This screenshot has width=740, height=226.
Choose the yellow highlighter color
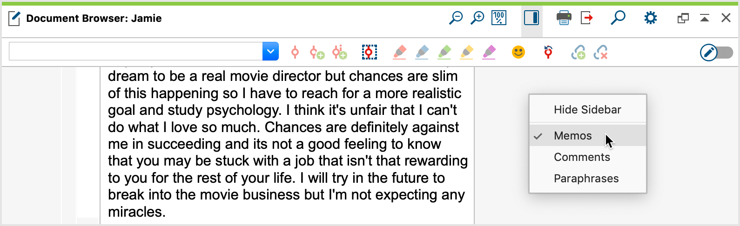[466, 52]
